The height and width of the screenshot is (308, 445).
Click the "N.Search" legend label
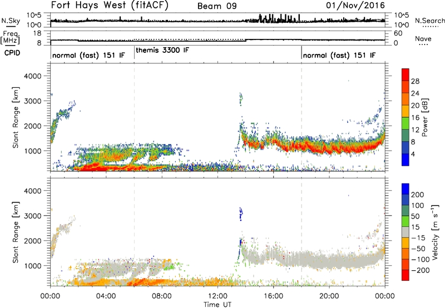pos(429,21)
